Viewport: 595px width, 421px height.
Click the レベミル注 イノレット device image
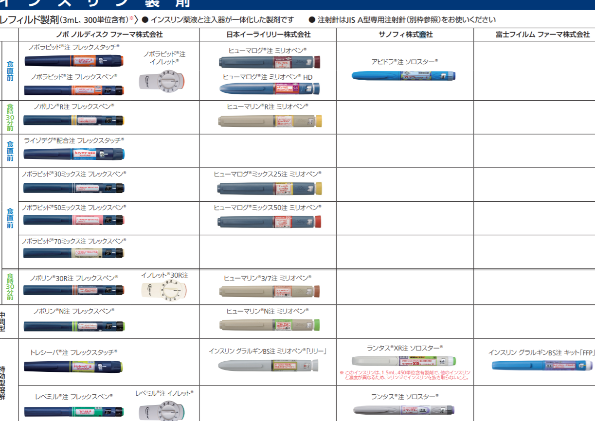point(164,409)
